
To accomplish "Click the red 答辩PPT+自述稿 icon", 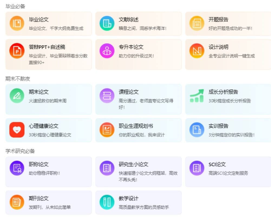I will coord(17,51).
